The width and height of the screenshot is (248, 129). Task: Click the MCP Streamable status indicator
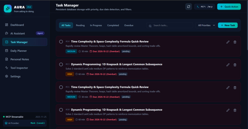(x=13, y=117)
